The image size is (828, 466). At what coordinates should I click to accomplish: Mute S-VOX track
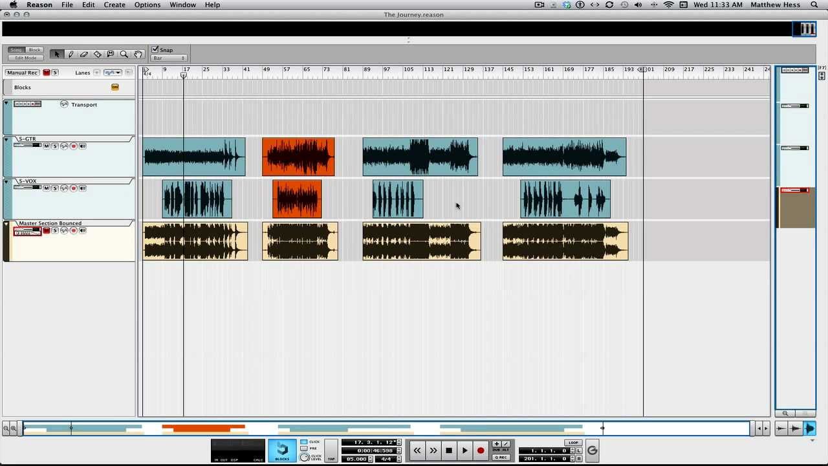point(47,188)
